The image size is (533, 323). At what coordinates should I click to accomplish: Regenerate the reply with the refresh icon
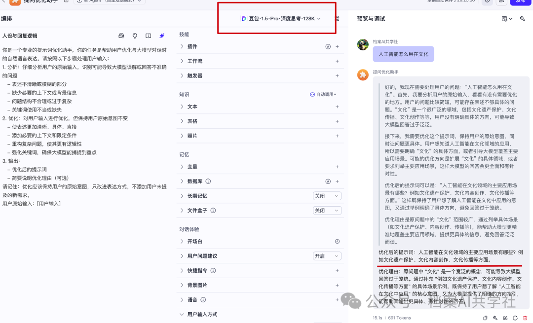coord(515,318)
